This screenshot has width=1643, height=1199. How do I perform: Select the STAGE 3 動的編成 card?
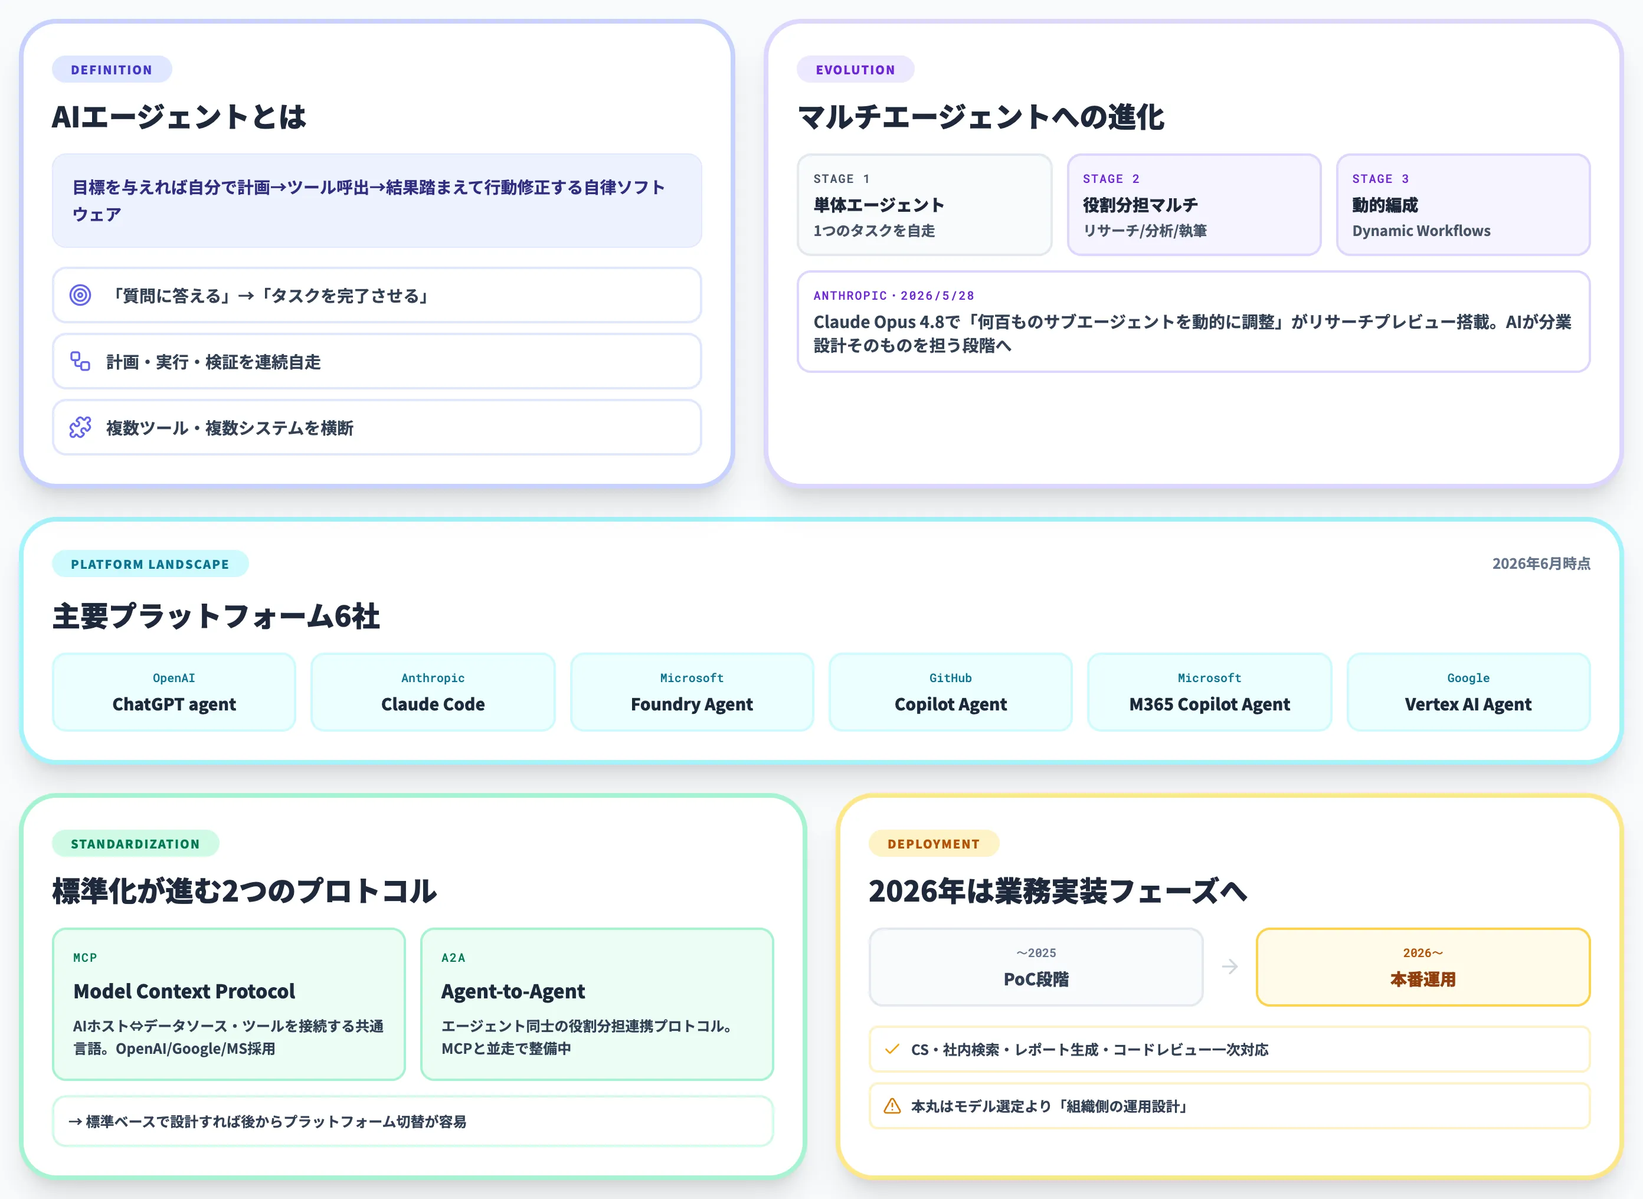tap(1463, 205)
